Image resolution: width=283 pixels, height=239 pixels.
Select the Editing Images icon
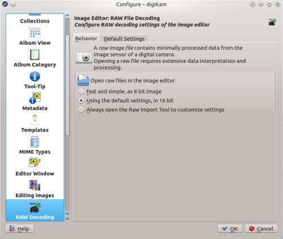pyautogui.click(x=35, y=185)
